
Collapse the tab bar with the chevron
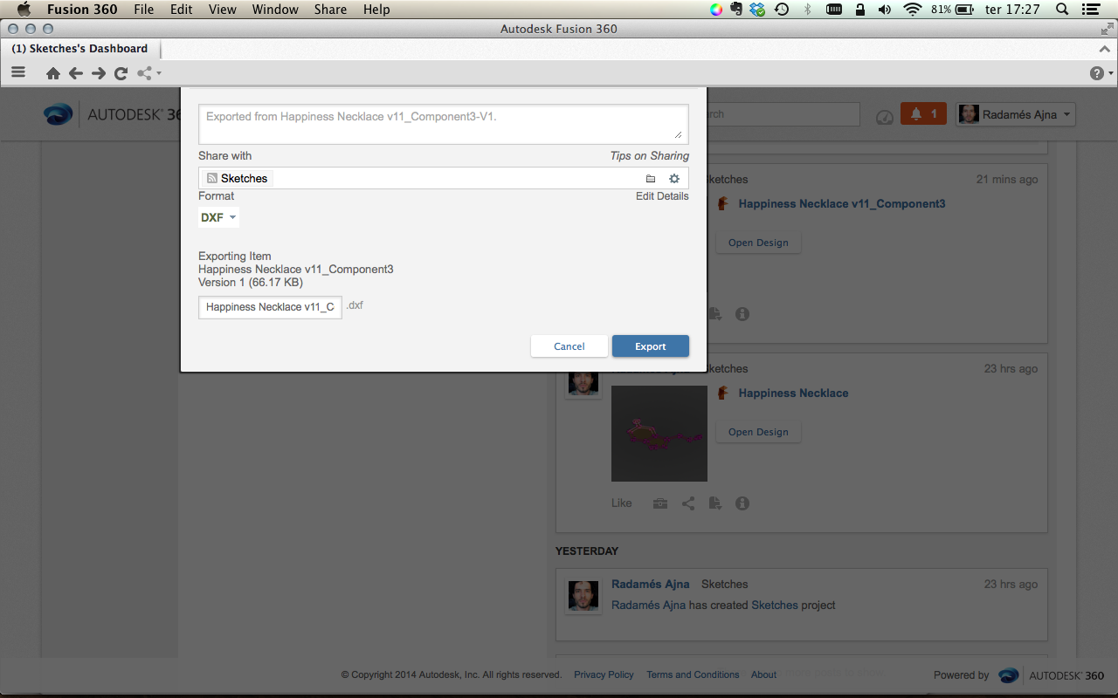pyautogui.click(x=1107, y=50)
